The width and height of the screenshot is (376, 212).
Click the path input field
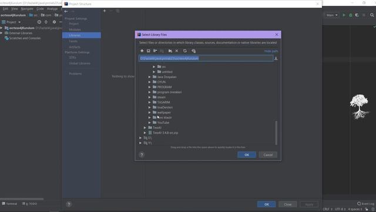[x=206, y=58]
